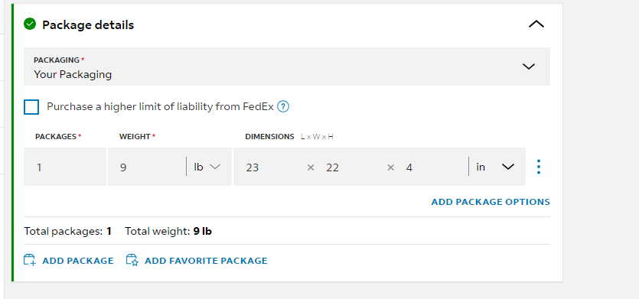
Task: Click the Add Favorite Package star-box icon
Action: [132, 260]
